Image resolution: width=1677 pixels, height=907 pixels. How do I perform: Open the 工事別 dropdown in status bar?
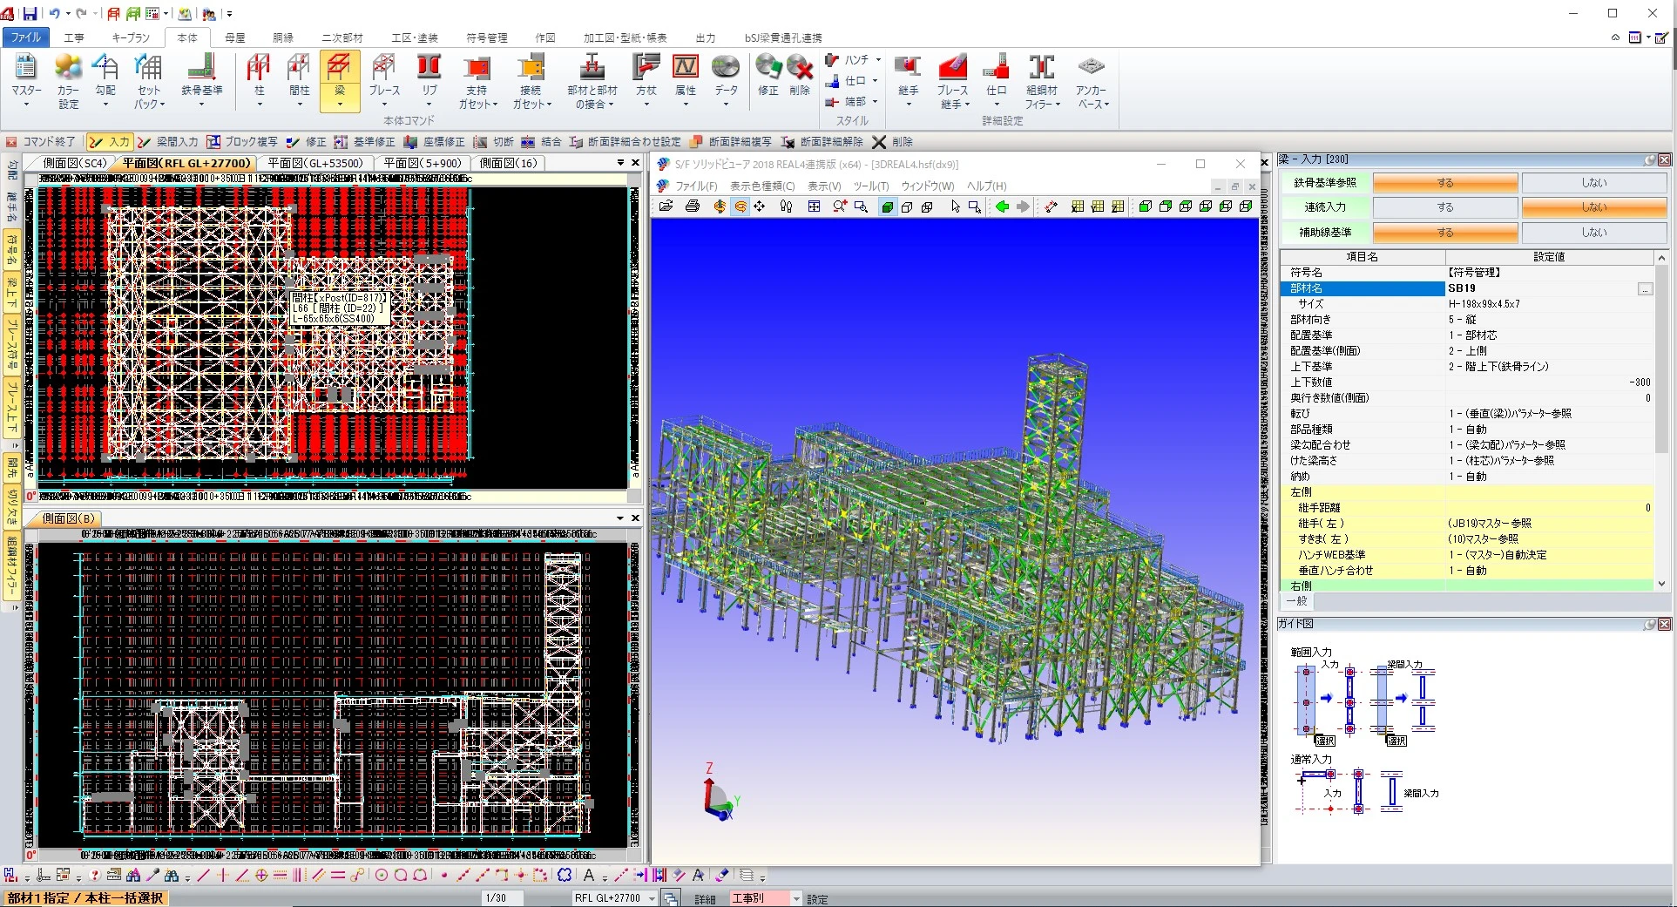795,898
